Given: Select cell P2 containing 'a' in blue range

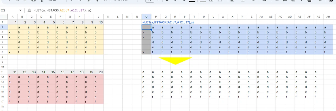Looking at the screenshot, I should click(156, 27).
